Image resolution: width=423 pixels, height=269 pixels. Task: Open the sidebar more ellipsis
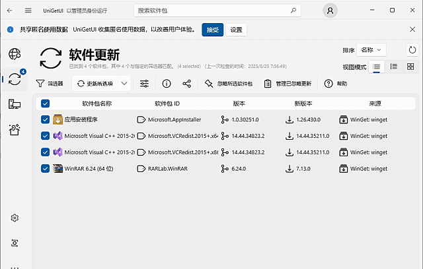pos(15,268)
